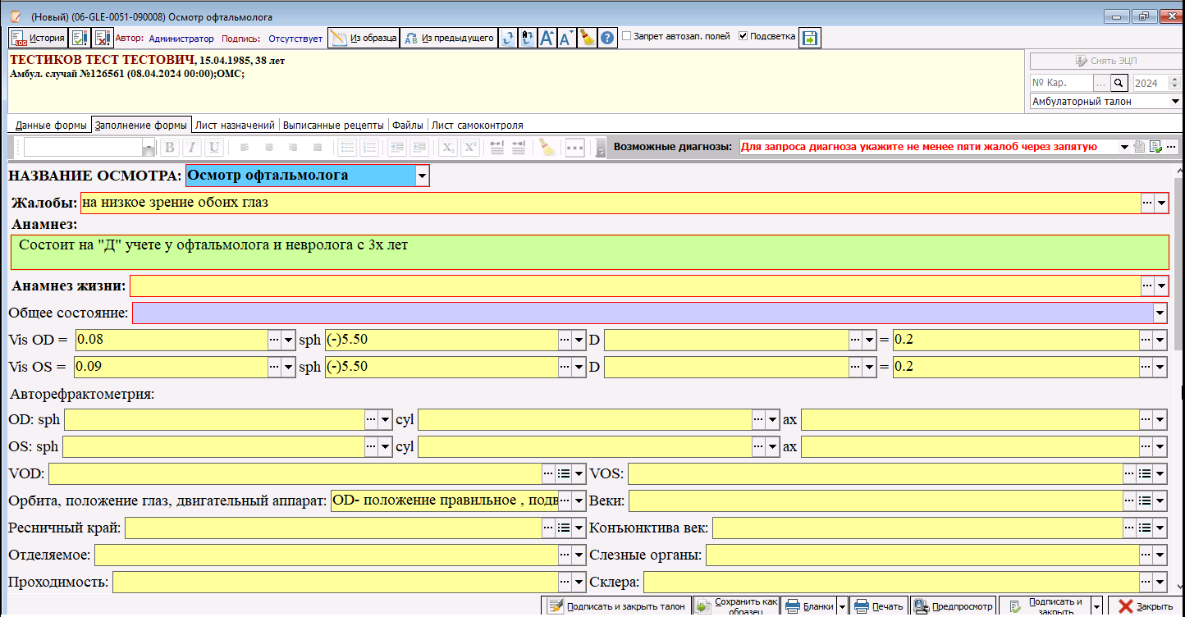Click the broom clear formatting icon in editor toolbar
Viewport: 1185px width, 617px height.
(x=547, y=148)
